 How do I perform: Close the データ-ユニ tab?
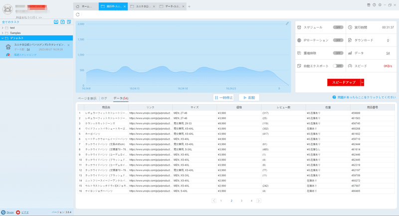183,6
